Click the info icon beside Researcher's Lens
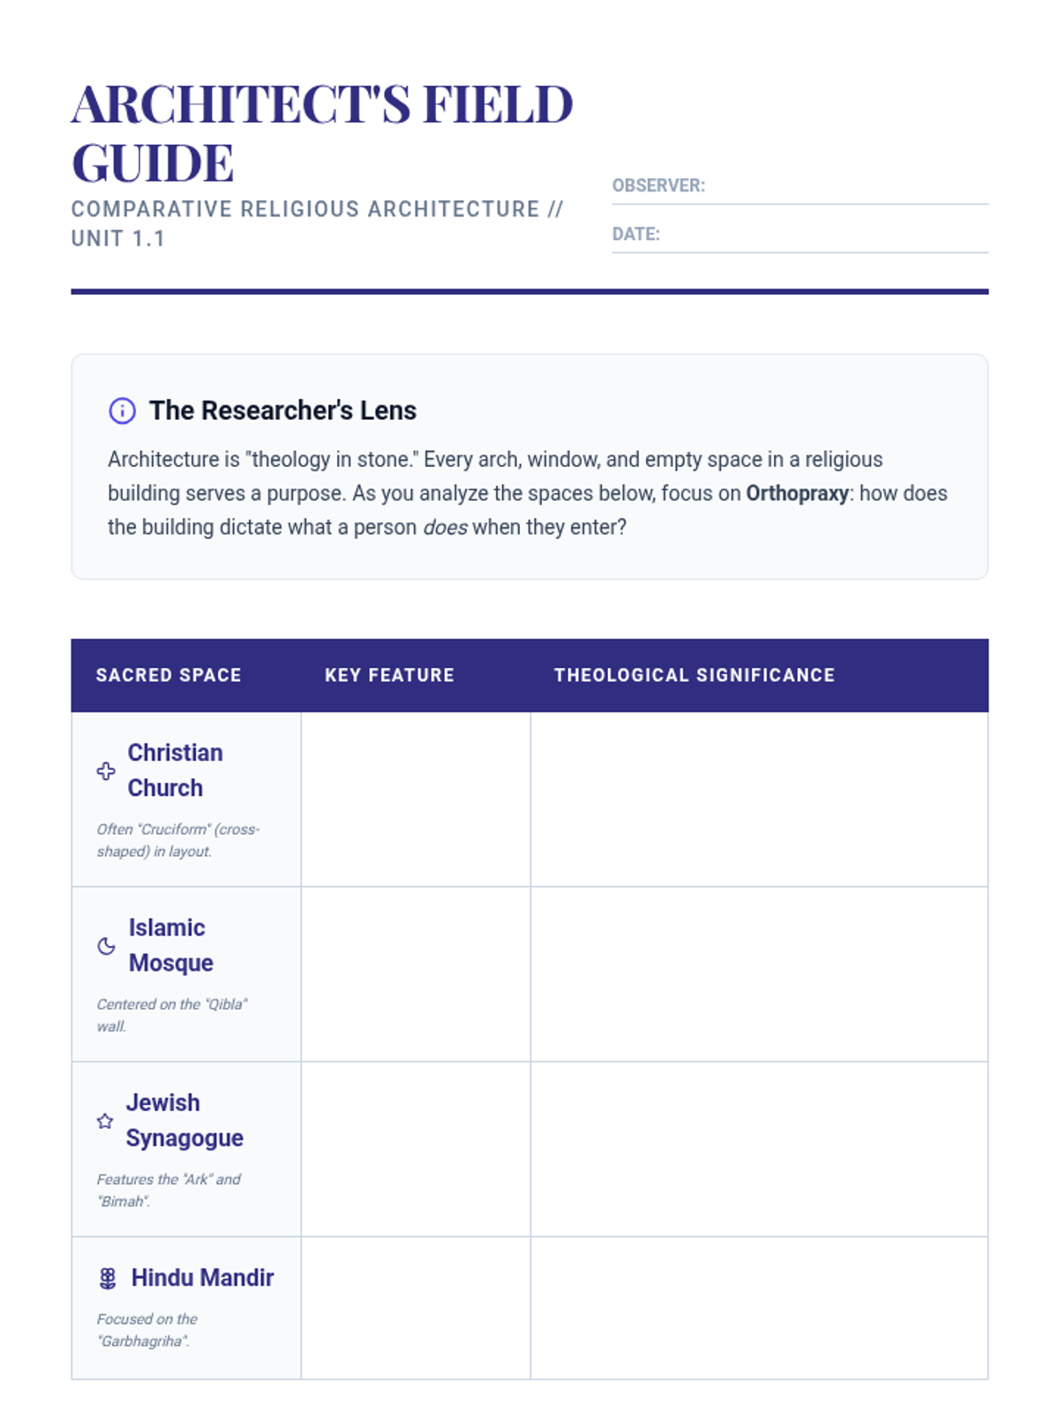 click(x=122, y=410)
